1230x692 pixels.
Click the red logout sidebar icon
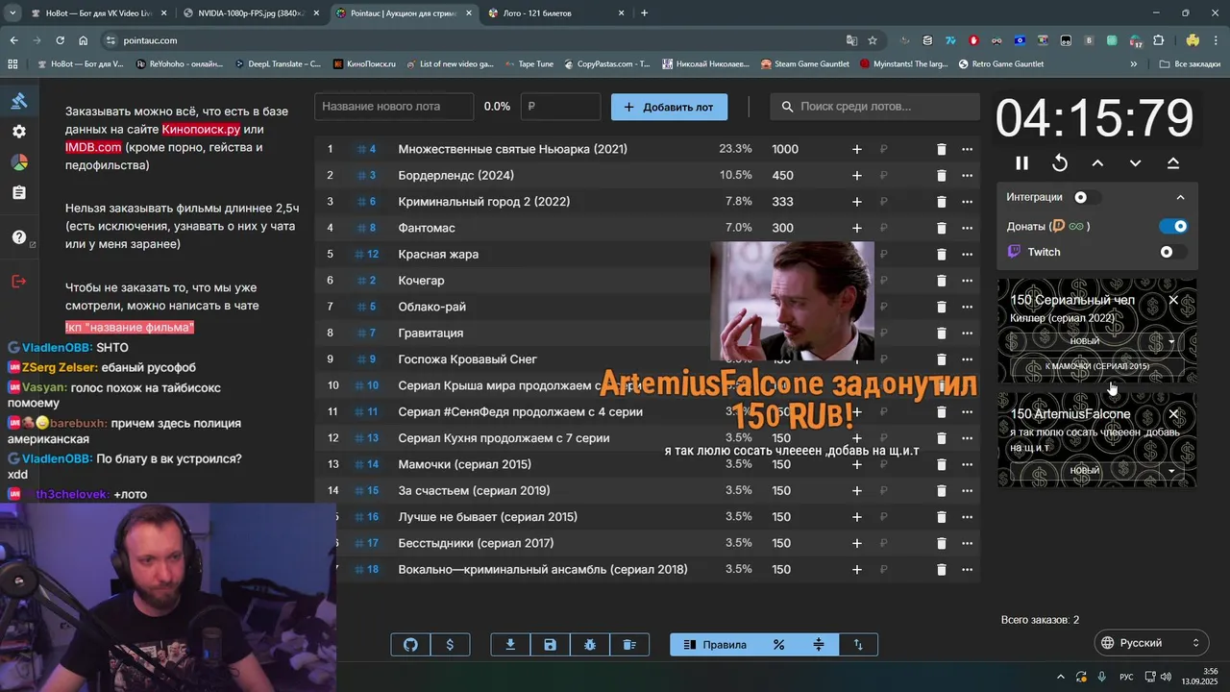click(19, 282)
